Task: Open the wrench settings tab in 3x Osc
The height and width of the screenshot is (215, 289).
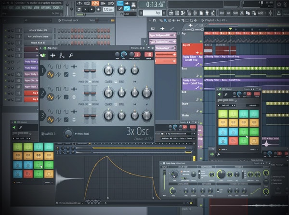Action: pyautogui.click(x=71, y=56)
